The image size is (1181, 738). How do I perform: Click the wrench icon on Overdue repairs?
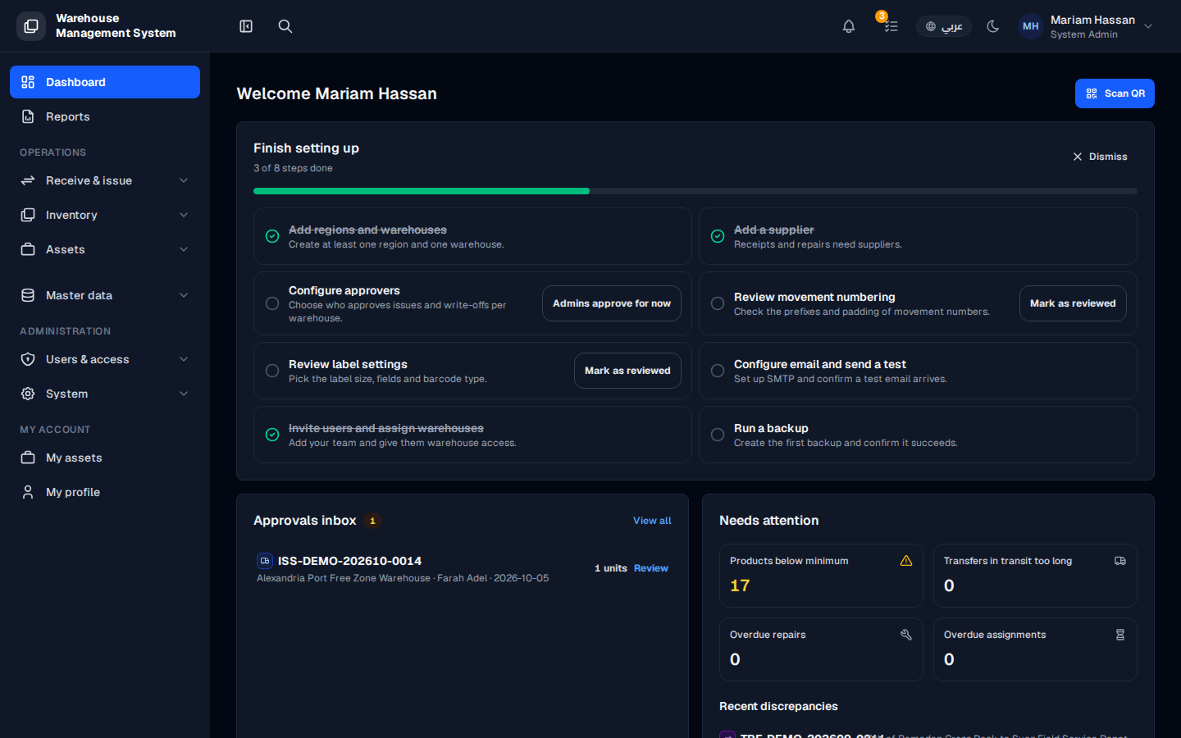[906, 635]
